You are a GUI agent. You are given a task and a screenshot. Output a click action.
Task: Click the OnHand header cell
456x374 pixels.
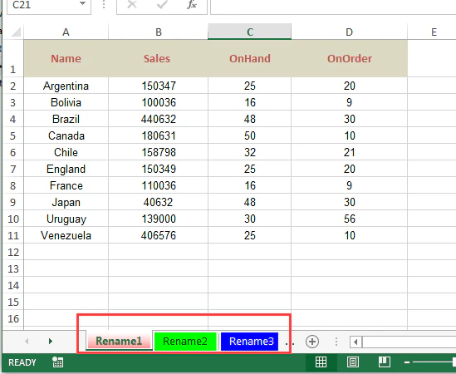(249, 58)
